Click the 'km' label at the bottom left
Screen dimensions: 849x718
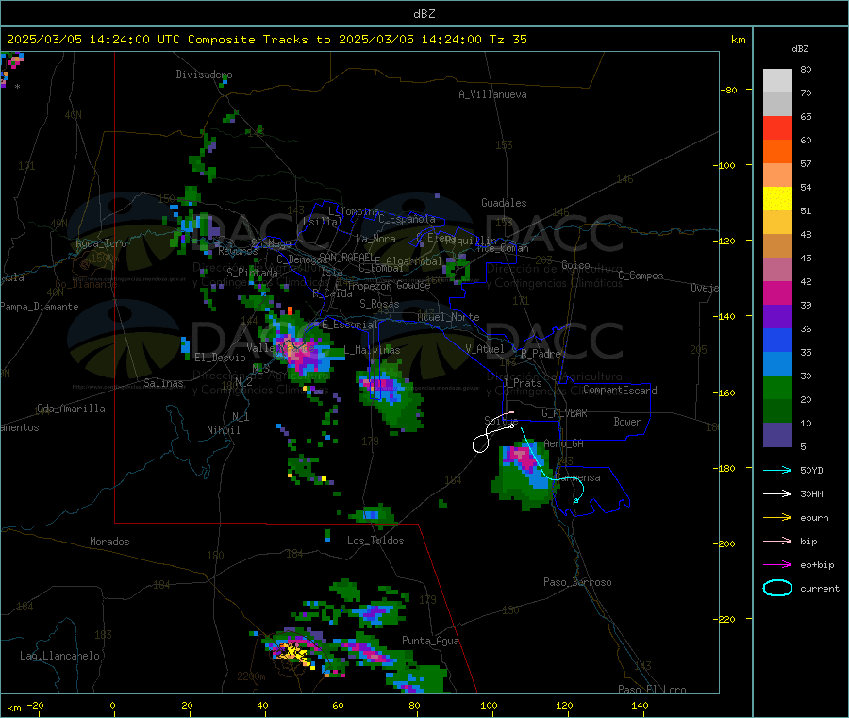tap(14, 708)
